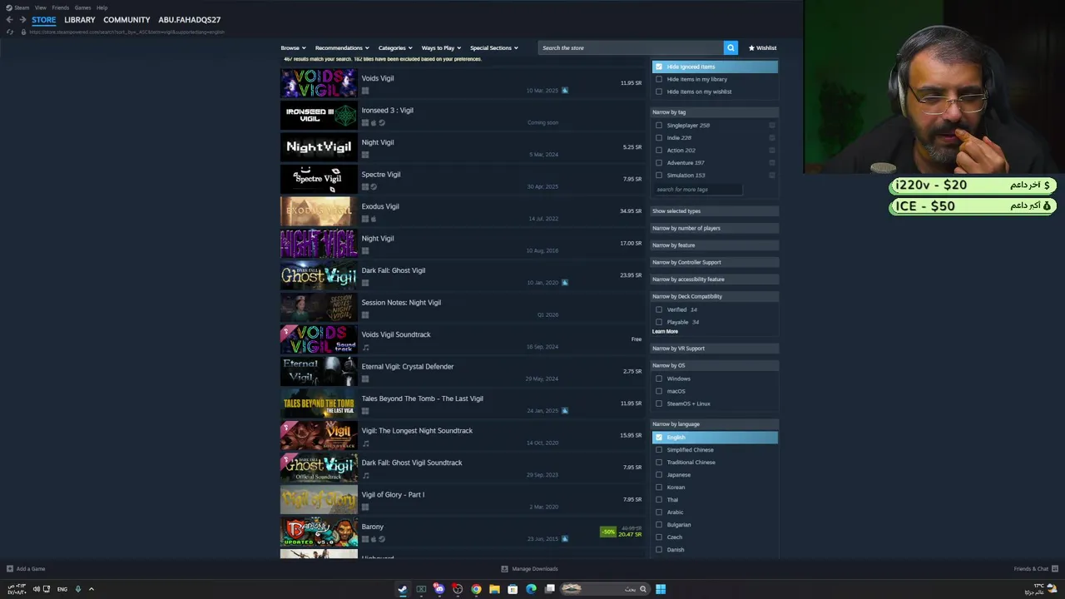This screenshot has height=599, width=1065.
Task: Click Manage Downloads text
Action: pos(535,569)
